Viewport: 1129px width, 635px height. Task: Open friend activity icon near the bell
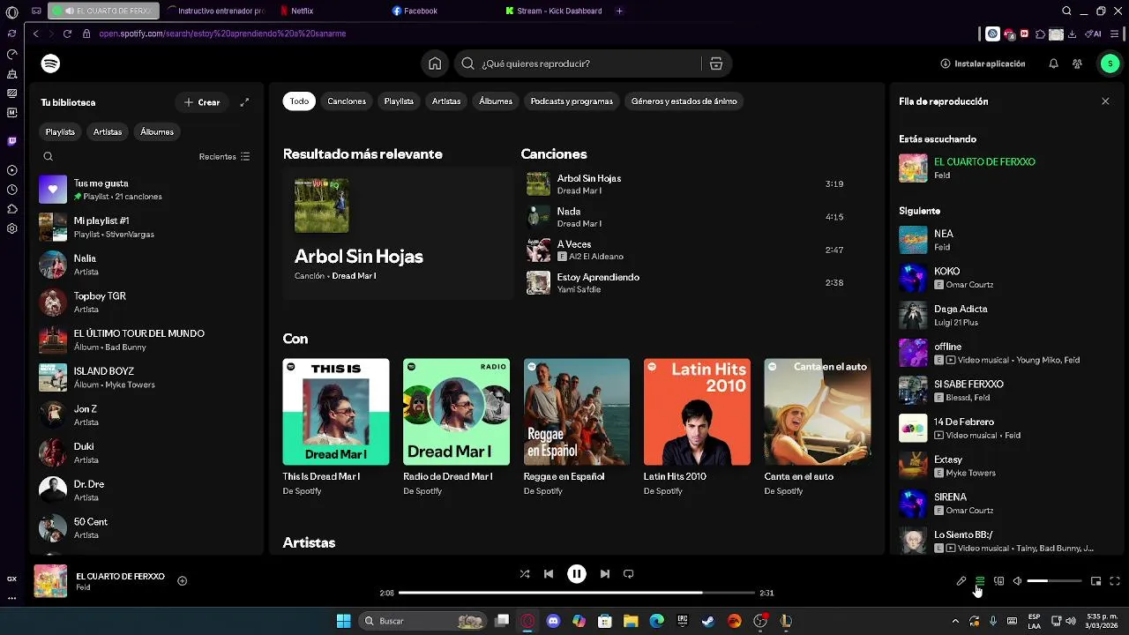tap(1077, 63)
